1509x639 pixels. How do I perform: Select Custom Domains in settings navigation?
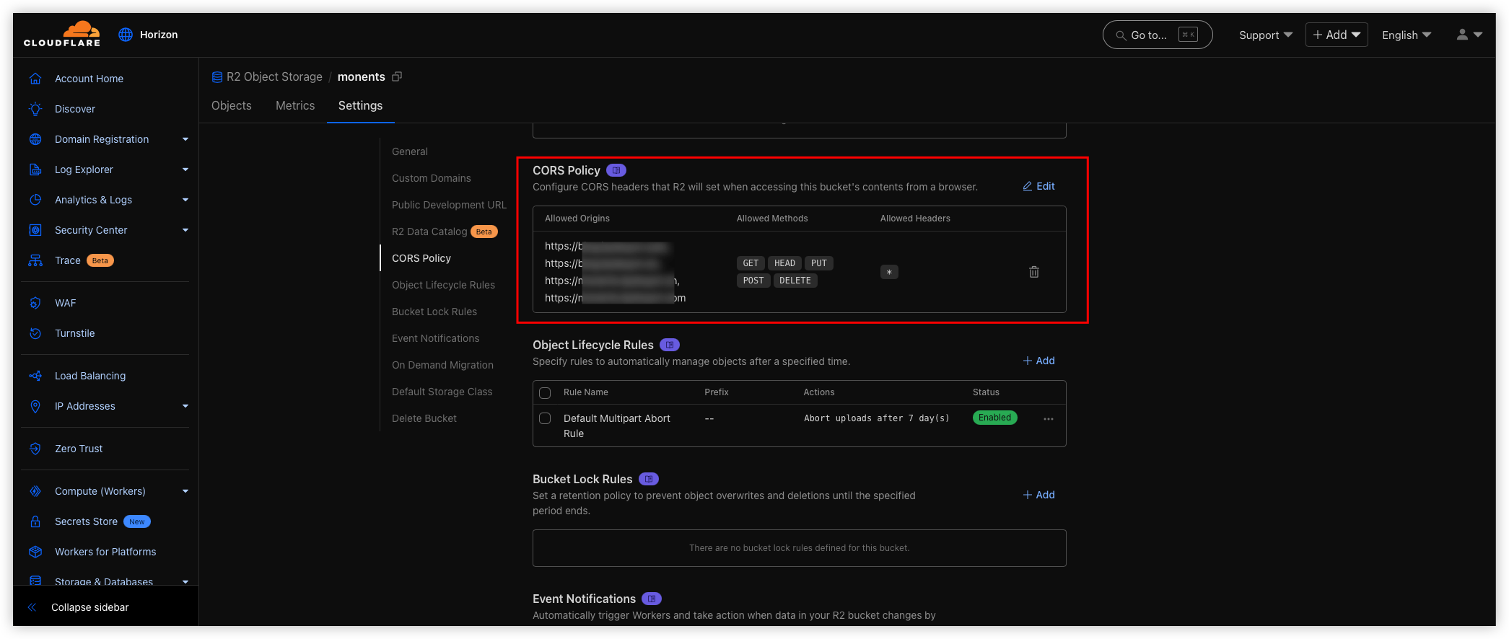pyautogui.click(x=432, y=178)
